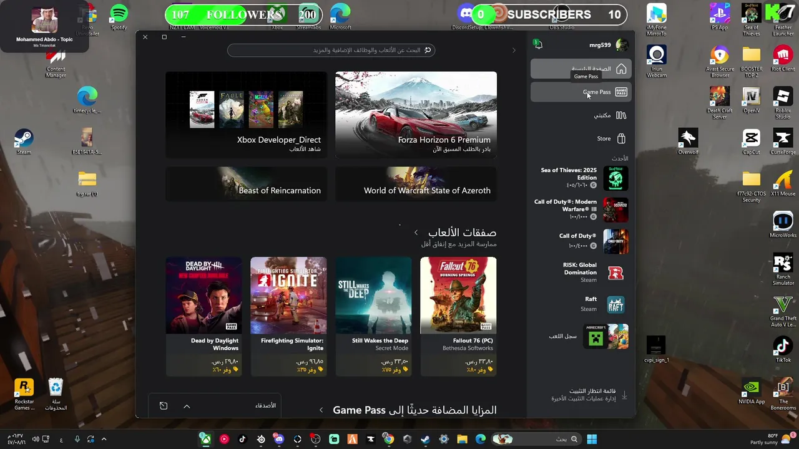Screen dimensions: 799x449
Task: Open BOOSTER TOP 2 desktop folder
Action: tap(752, 61)
